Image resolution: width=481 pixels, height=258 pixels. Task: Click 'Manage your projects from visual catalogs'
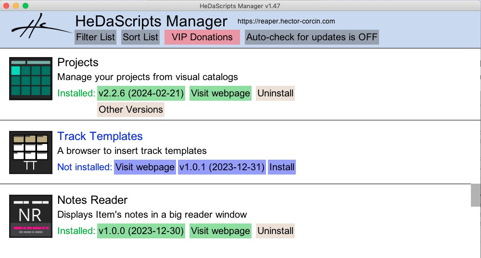(148, 77)
